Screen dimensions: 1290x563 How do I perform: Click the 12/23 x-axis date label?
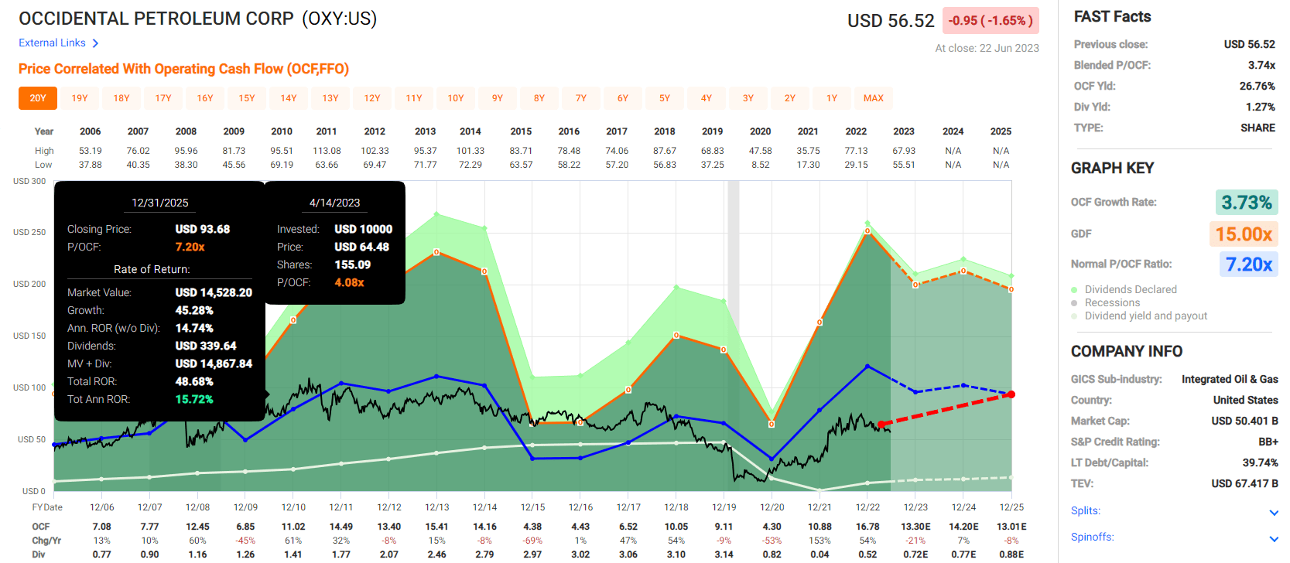[915, 507]
